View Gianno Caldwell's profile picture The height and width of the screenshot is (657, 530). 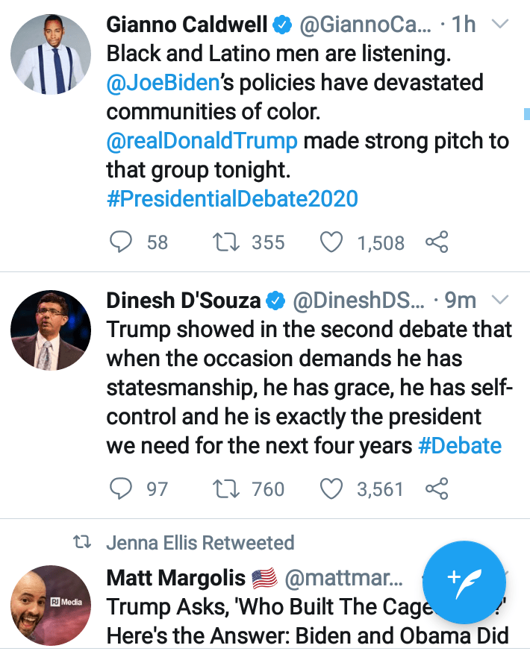tap(52, 54)
